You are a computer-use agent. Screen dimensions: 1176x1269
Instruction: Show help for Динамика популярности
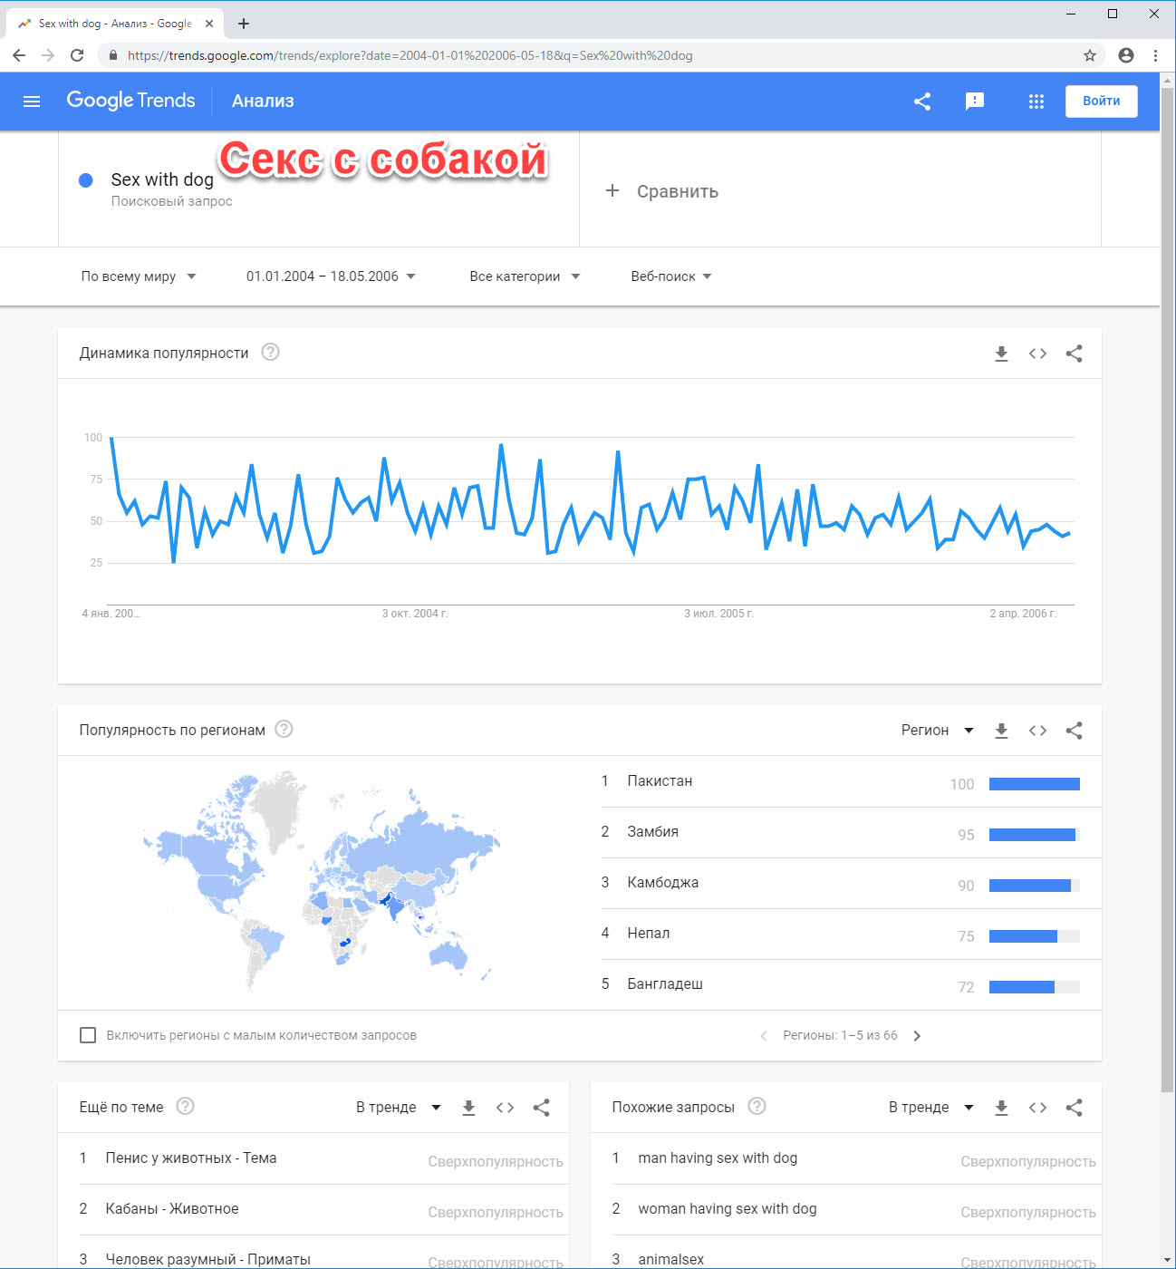(270, 352)
